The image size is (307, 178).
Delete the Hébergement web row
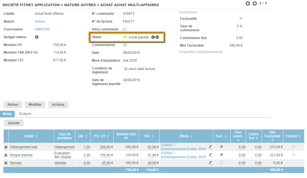pyautogui.click(x=6, y=147)
